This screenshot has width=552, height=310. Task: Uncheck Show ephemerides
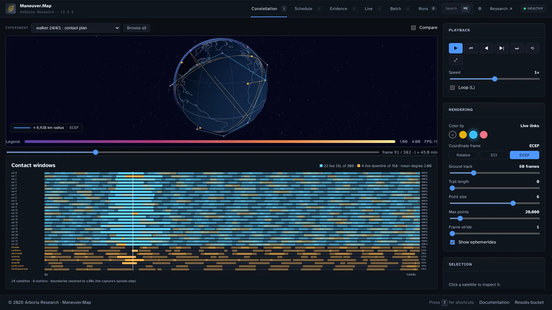pyautogui.click(x=452, y=242)
